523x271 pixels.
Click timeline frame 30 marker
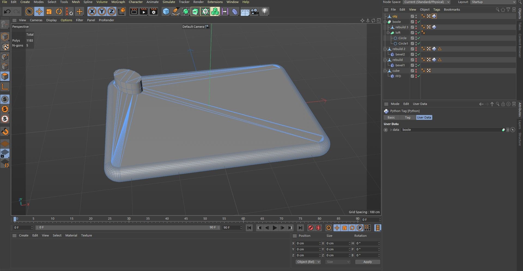tap(129, 219)
